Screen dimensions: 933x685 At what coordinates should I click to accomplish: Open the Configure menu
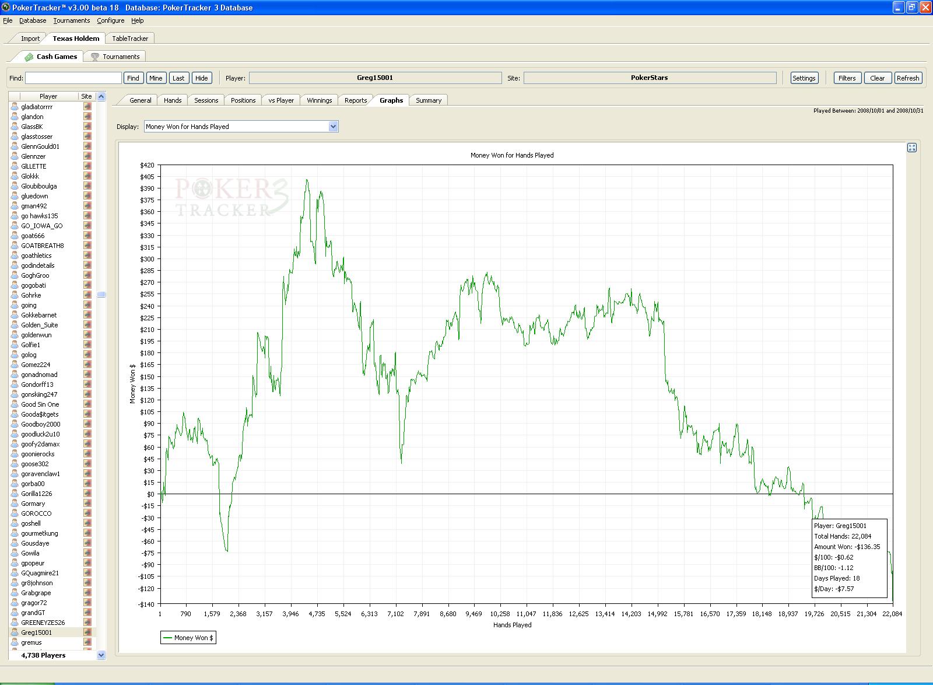[110, 20]
